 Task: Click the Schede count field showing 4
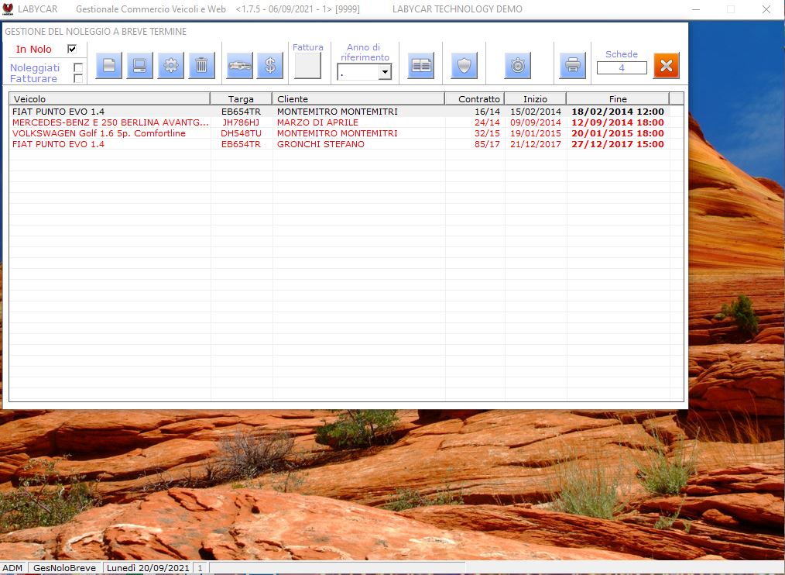tap(622, 67)
